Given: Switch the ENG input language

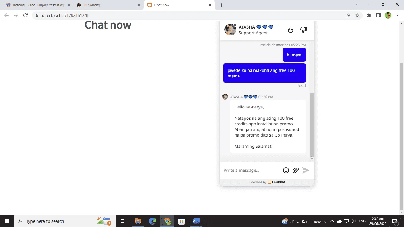Looking at the screenshot, I should (362, 221).
